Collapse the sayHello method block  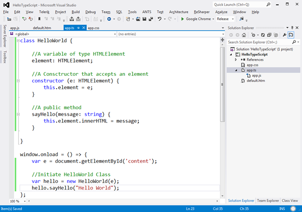[18, 114]
